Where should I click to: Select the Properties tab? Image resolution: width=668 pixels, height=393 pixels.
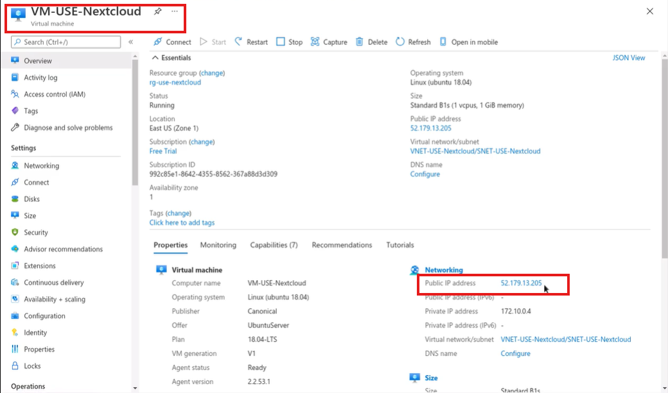[x=170, y=245]
